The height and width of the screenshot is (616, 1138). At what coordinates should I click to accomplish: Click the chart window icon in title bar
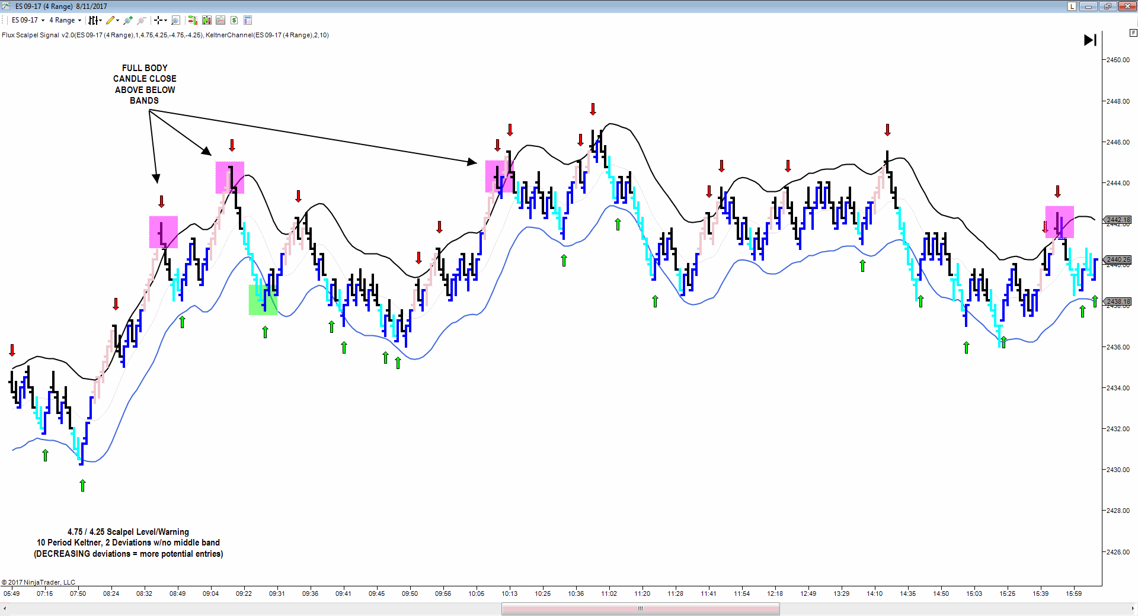(7, 6)
